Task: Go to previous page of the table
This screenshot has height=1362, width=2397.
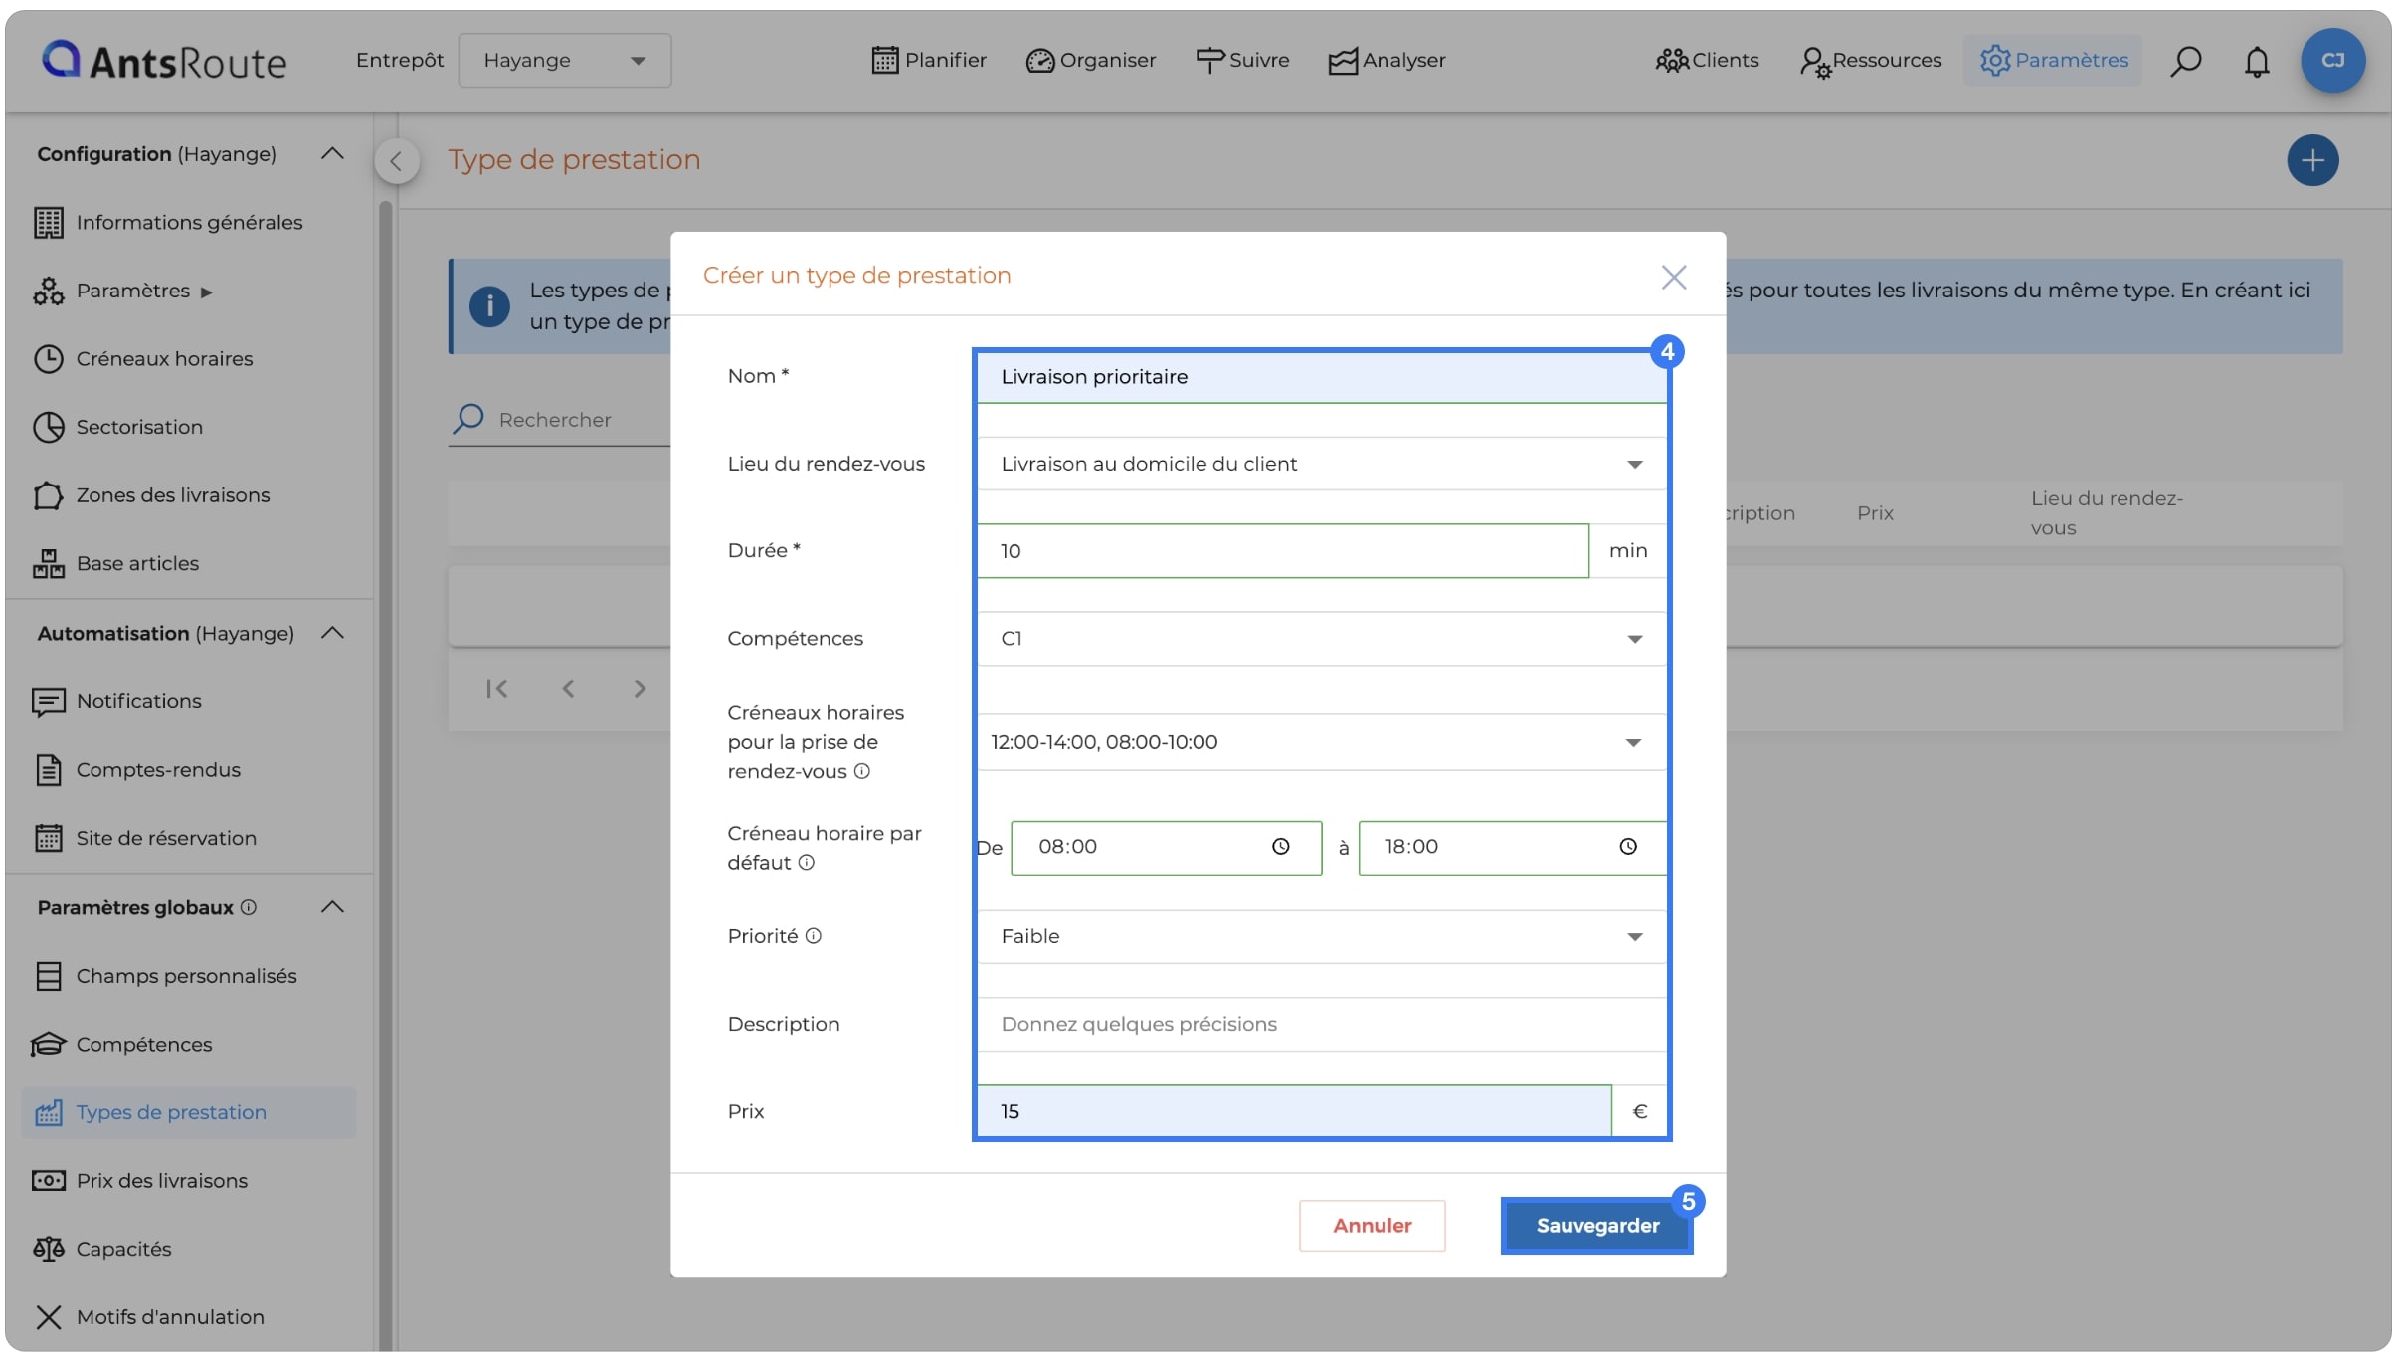Action: coord(568,688)
